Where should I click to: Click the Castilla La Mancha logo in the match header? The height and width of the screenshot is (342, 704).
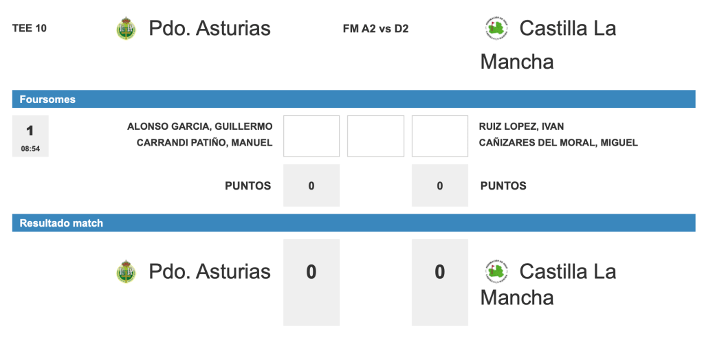496,28
